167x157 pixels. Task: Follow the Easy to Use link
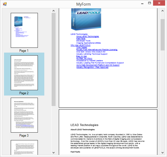81,56
